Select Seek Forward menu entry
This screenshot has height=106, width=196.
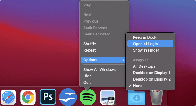(104, 28)
